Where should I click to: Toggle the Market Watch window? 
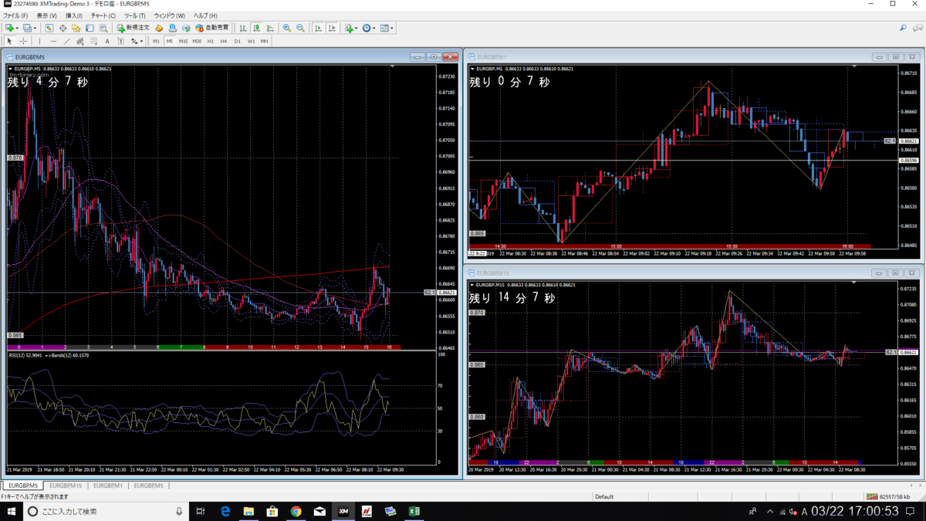coord(49,28)
